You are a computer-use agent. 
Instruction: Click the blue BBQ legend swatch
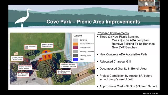[75, 59]
